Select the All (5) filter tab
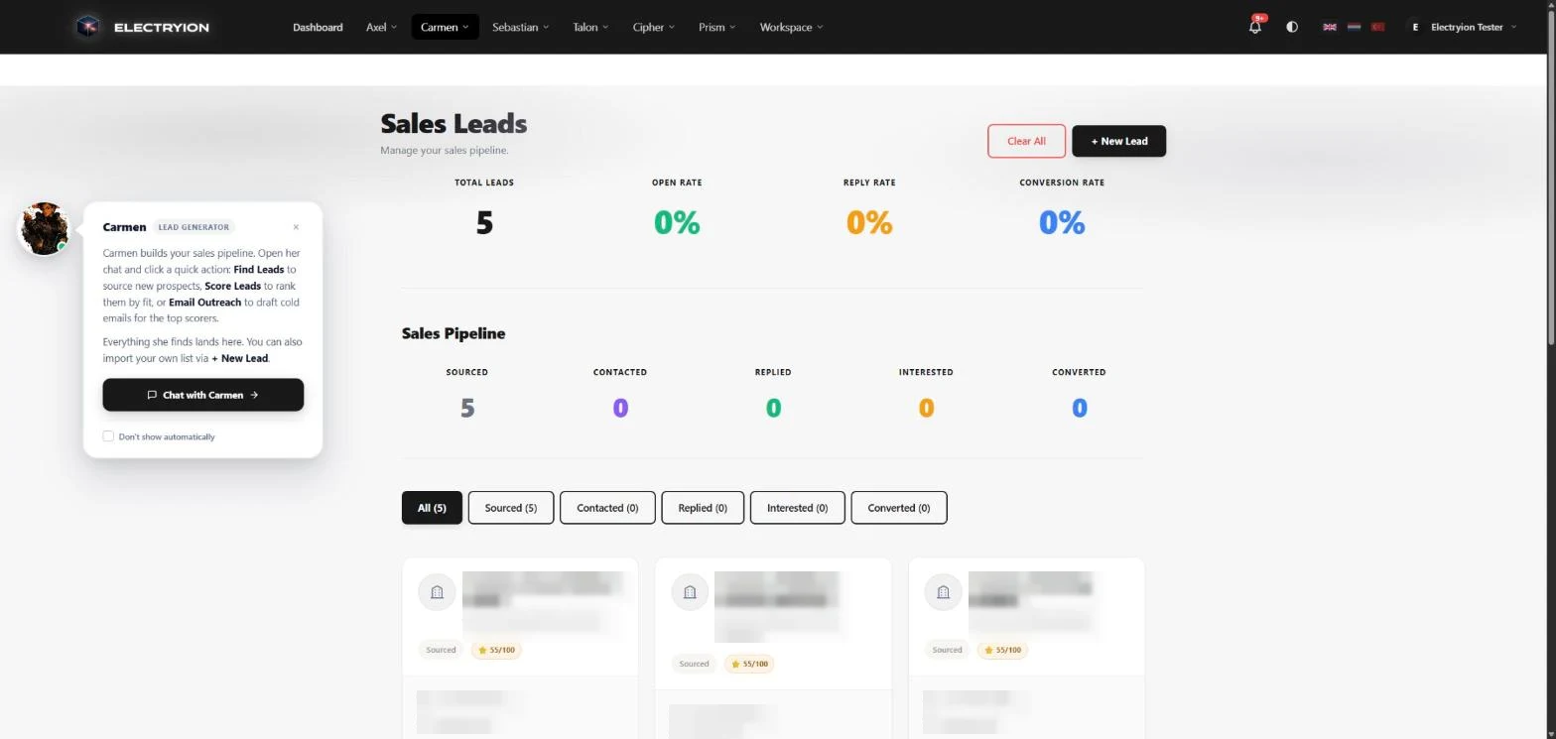This screenshot has height=739, width=1556. (x=432, y=508)
